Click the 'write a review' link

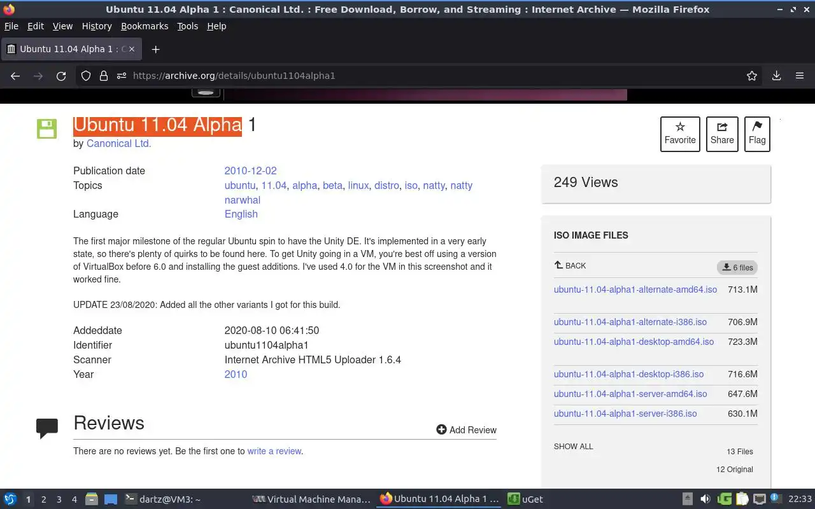point(274,451)
